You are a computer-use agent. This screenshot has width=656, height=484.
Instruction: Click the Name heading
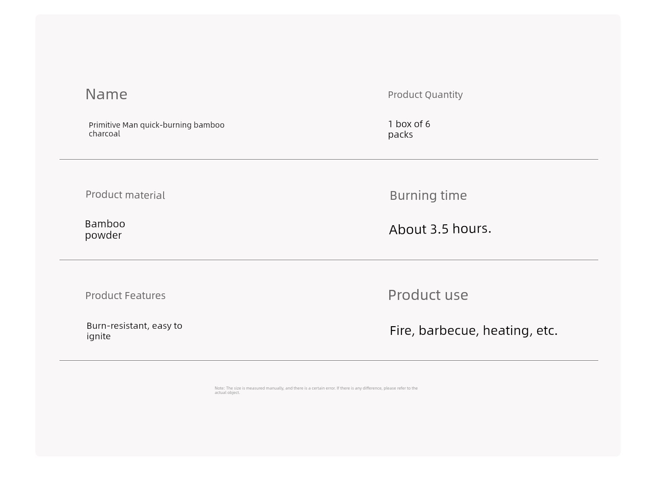tap(106, 94)
